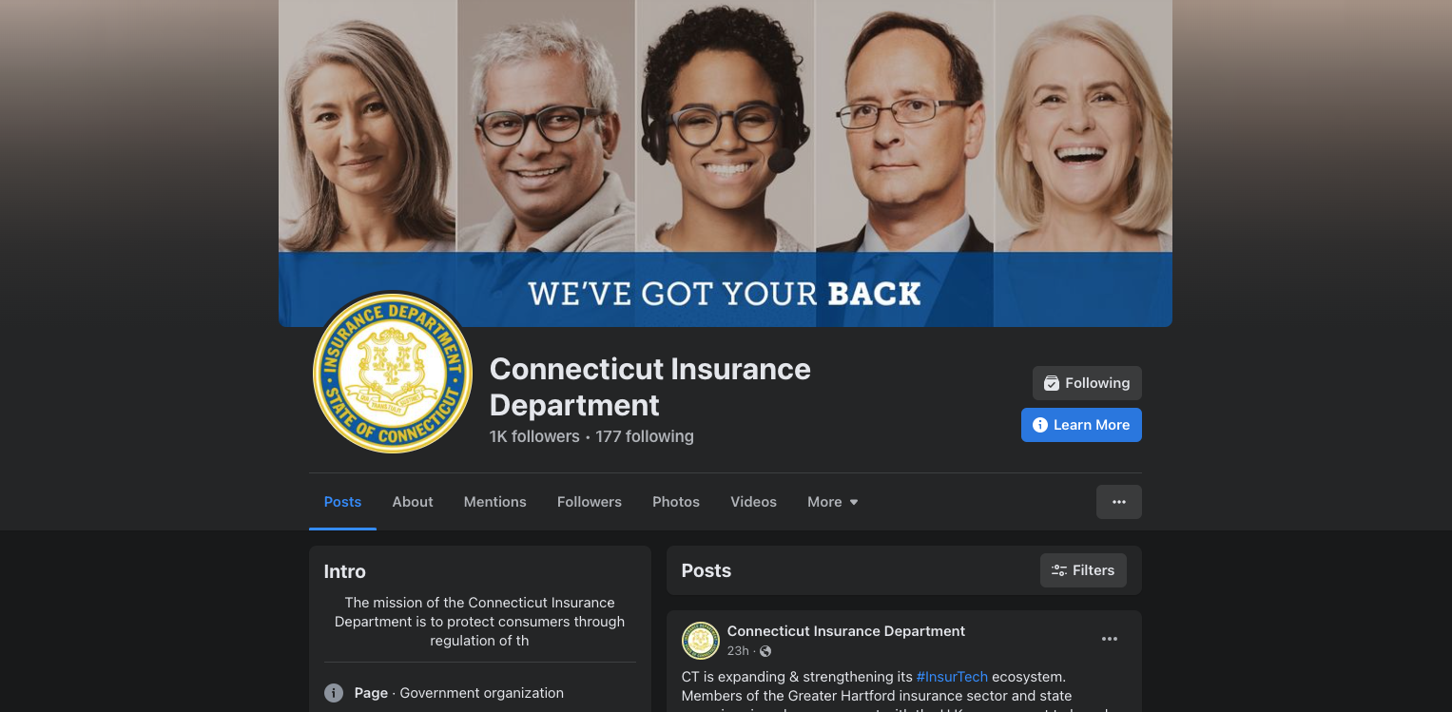1452x712 pixels.
Task: Click the post author name link
Action: coord(846,631)
